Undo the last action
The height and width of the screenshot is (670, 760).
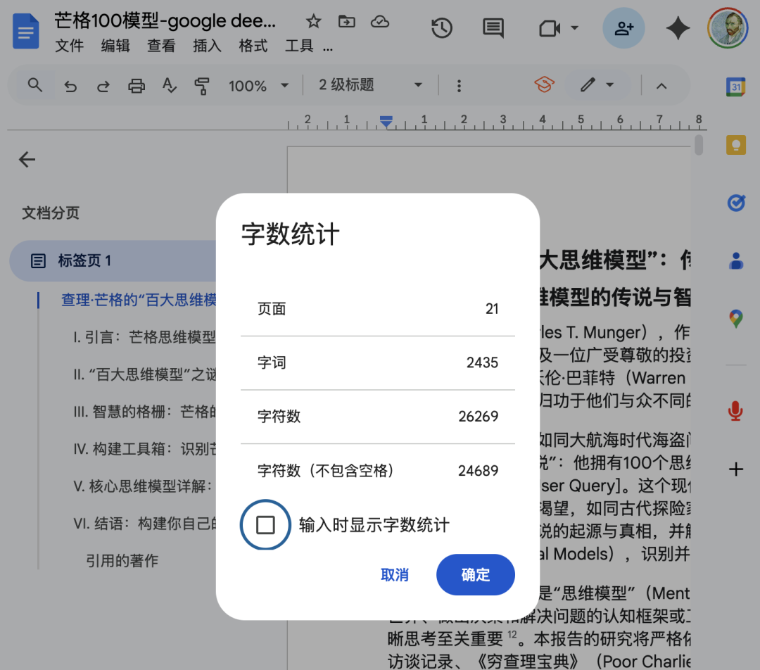(71, 87)
